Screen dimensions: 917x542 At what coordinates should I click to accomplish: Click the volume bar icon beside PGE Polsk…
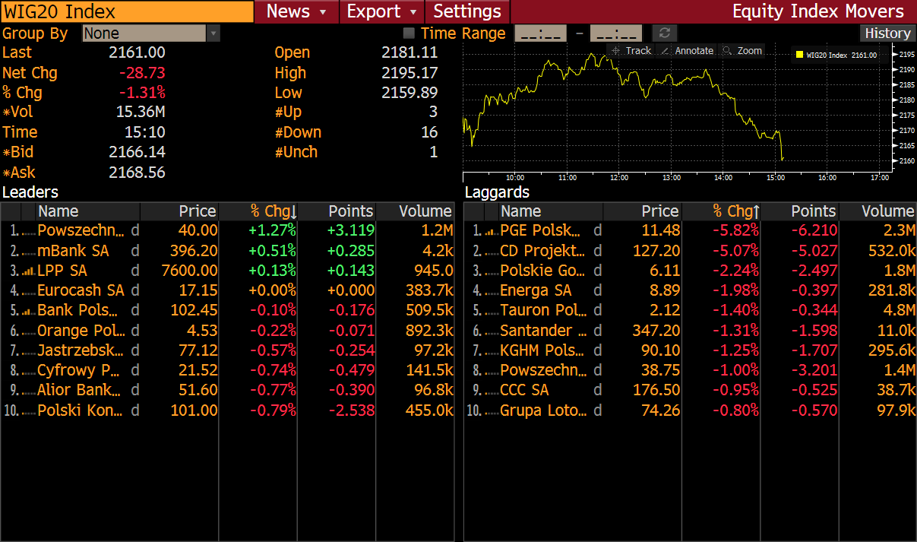(x=492, y=231)
